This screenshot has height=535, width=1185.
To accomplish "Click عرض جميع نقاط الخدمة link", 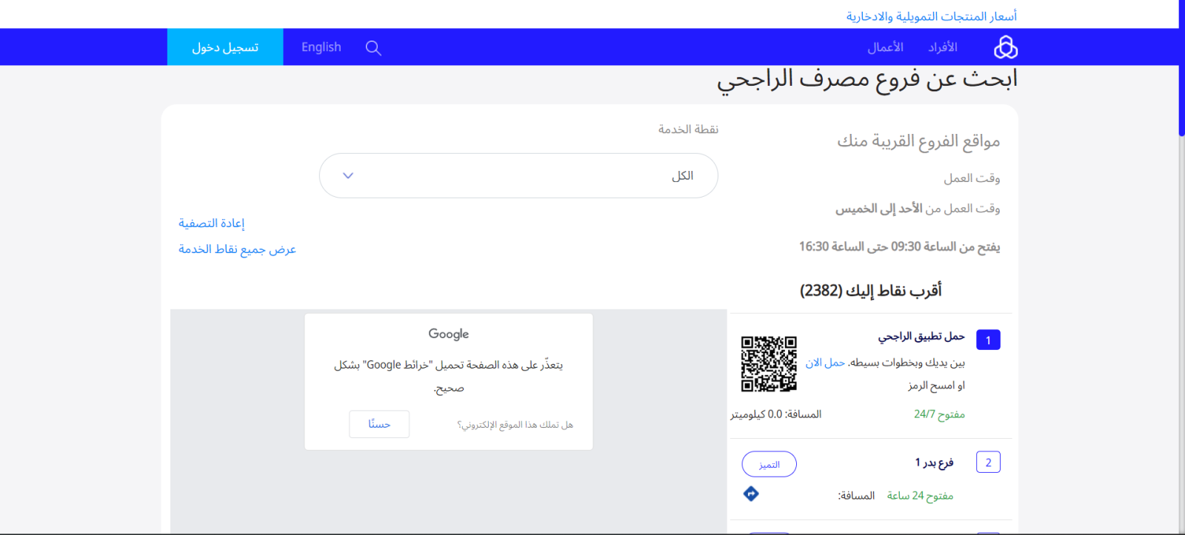I will (237, 249).
